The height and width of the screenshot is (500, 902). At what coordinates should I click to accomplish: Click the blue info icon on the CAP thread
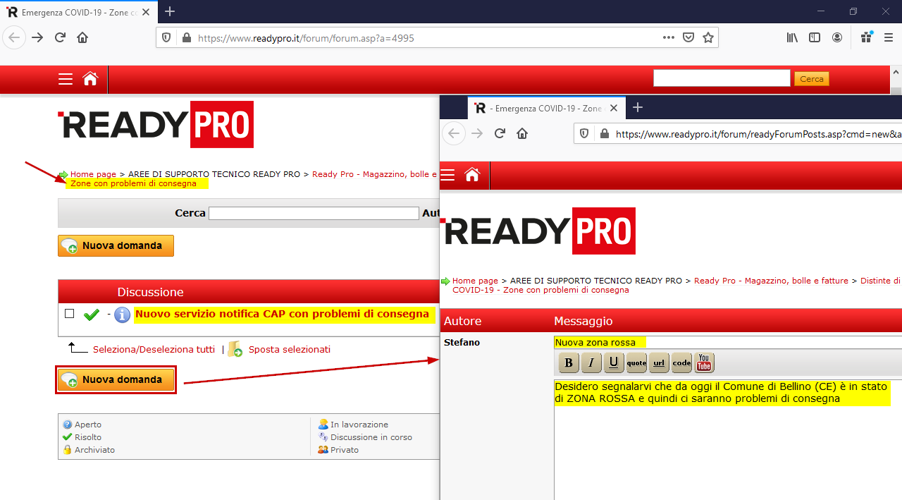click(123, 315)
